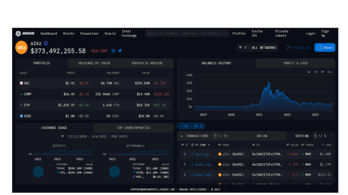
Task: Switch to the Top Counterparties tab
Action: (133, 128)
